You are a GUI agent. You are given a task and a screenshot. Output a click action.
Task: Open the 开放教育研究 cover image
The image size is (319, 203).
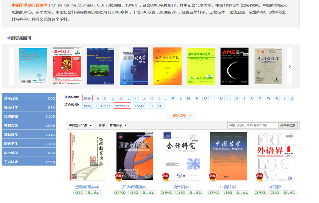[x=134, y=156]
